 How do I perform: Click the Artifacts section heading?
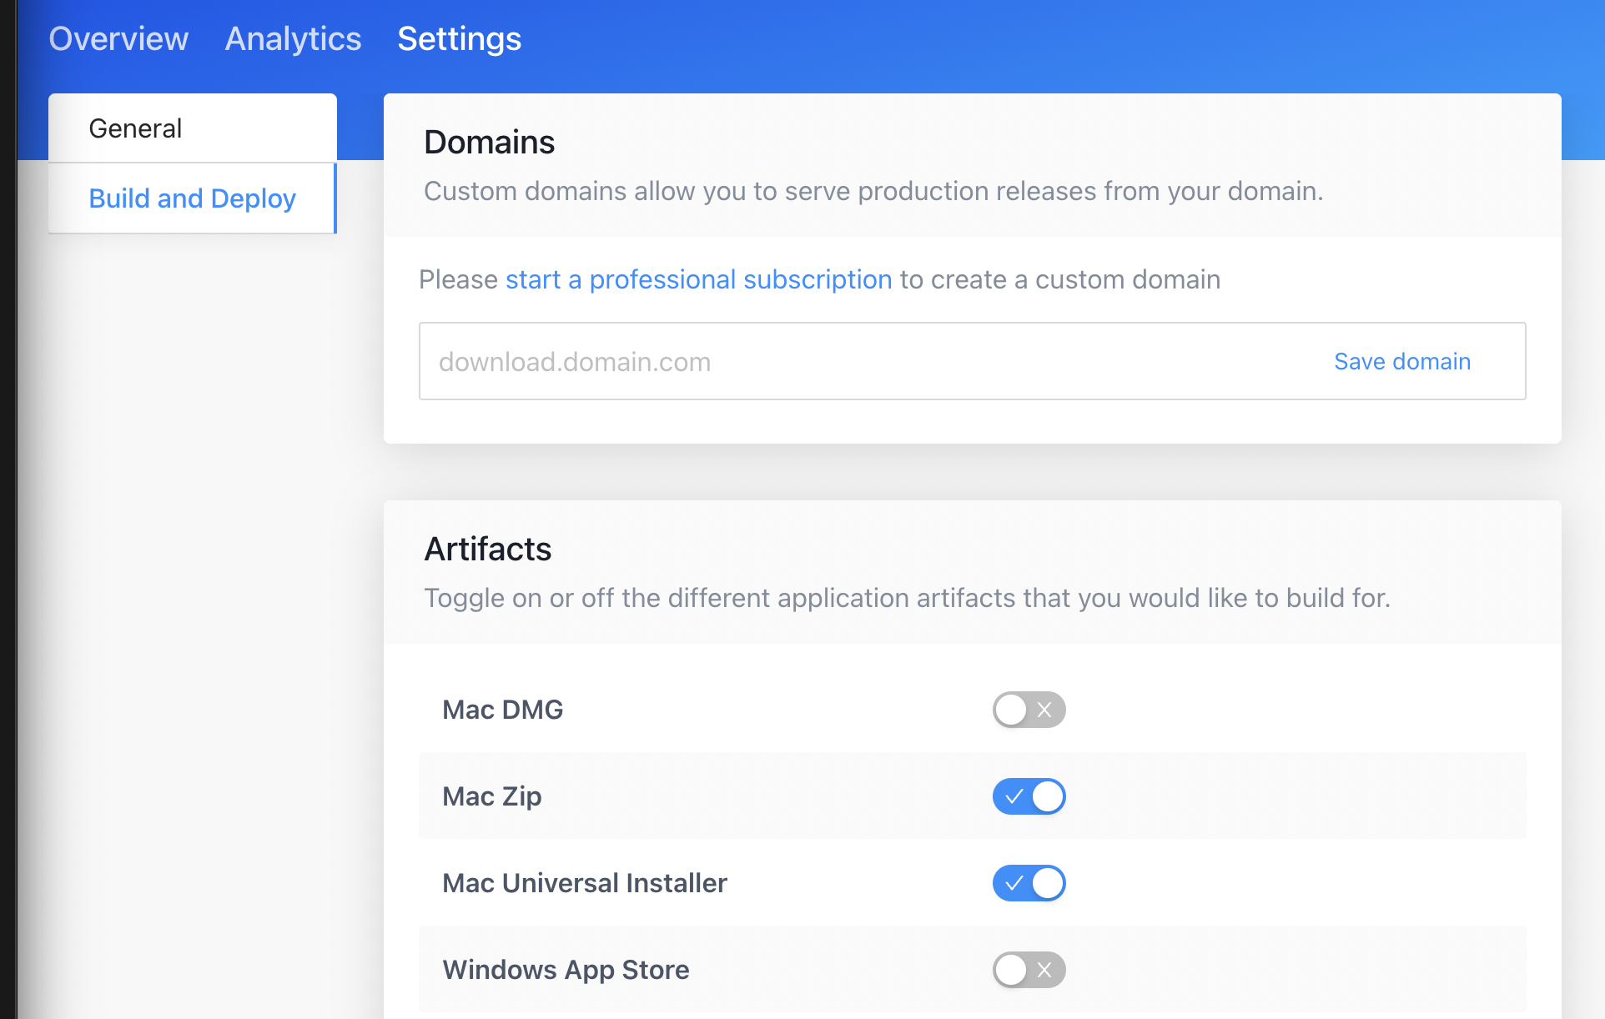(488, 549)
